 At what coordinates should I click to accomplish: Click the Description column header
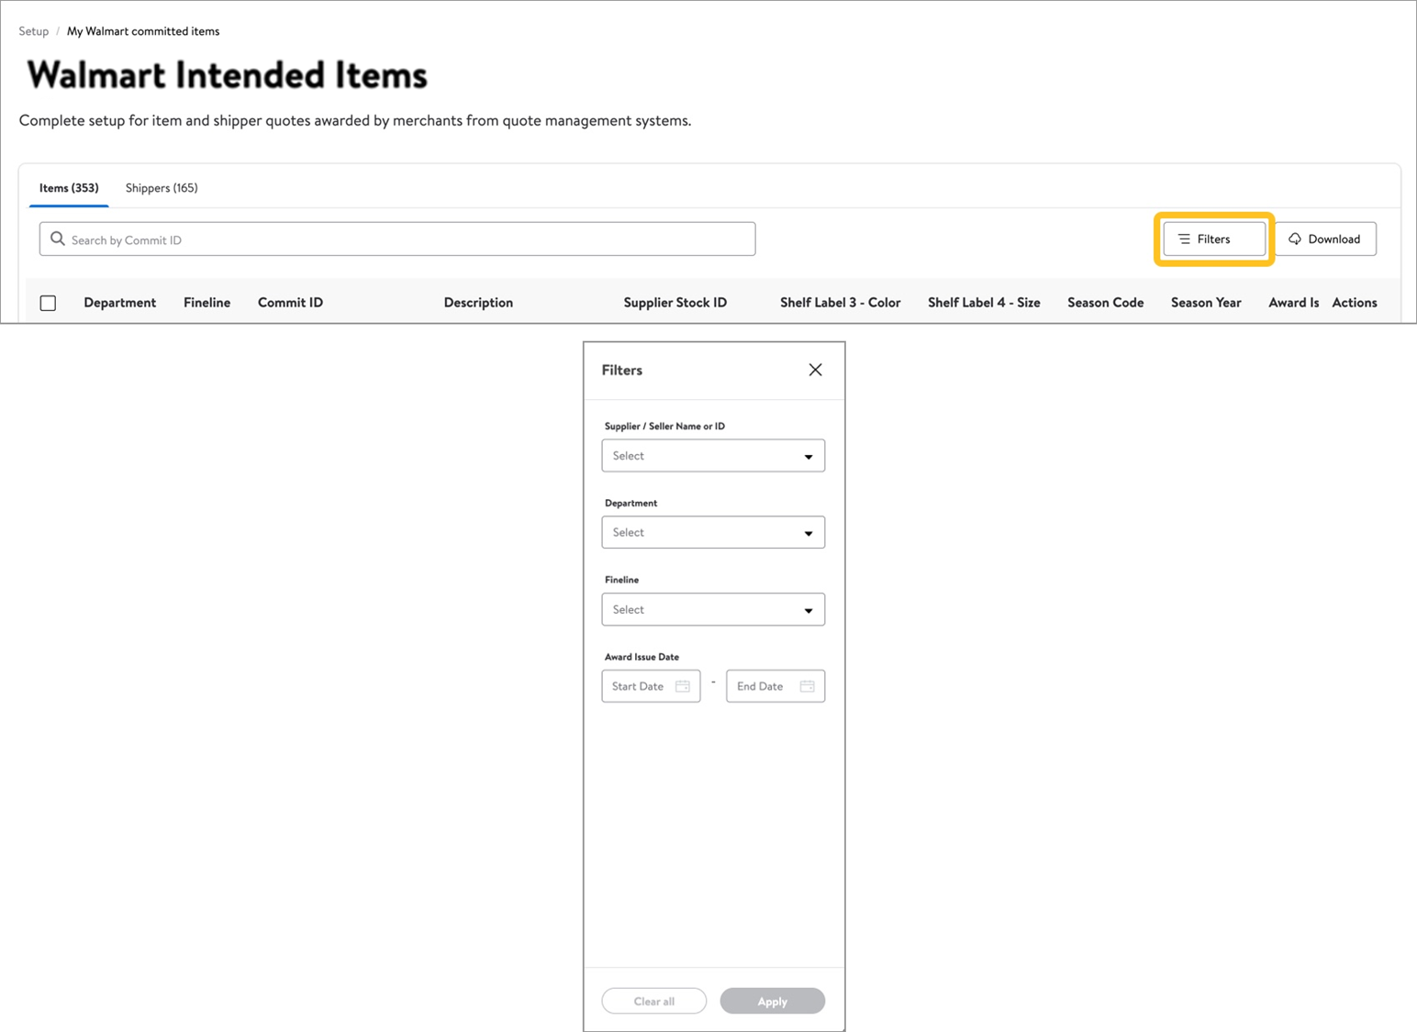tap(478, 303)
